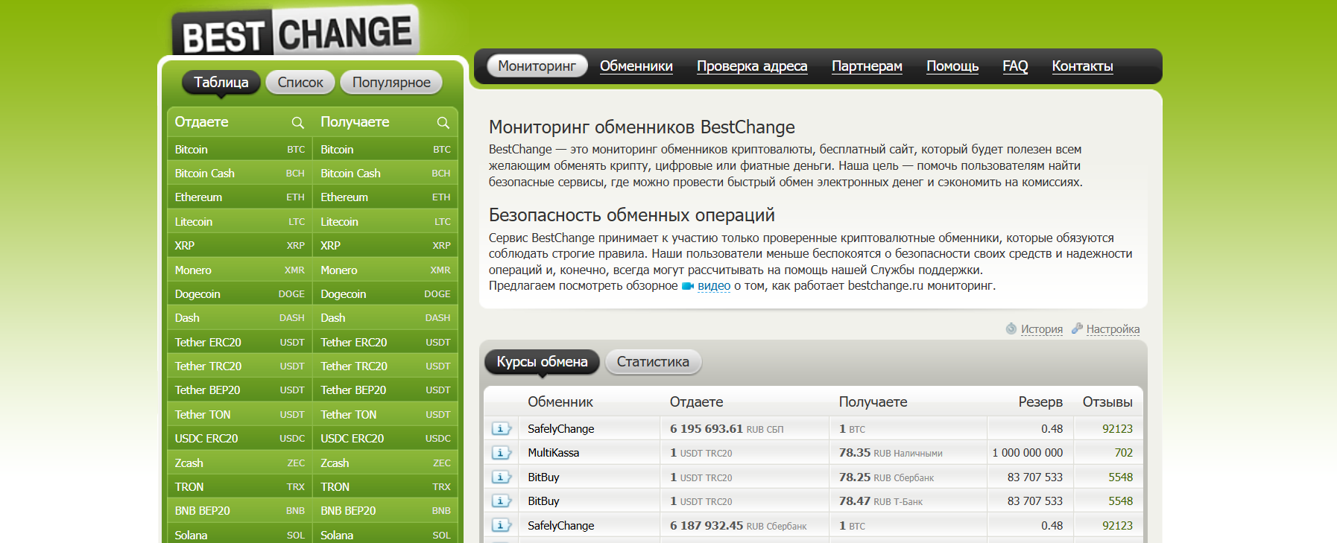Click reserve value 1 000 000 000
The height and width of the screenshot is (543, 1337).
(x=1028, y=453)
